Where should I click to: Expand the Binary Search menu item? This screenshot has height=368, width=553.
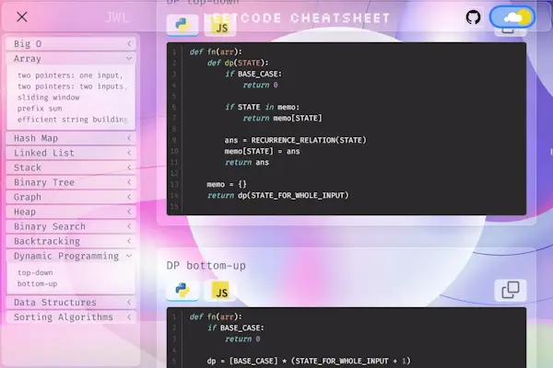71,226
